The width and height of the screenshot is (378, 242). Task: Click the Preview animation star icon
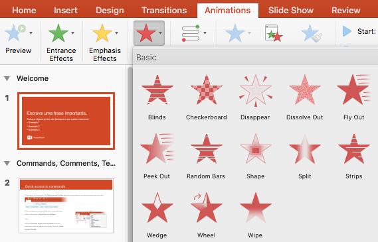tap(15, 32)
